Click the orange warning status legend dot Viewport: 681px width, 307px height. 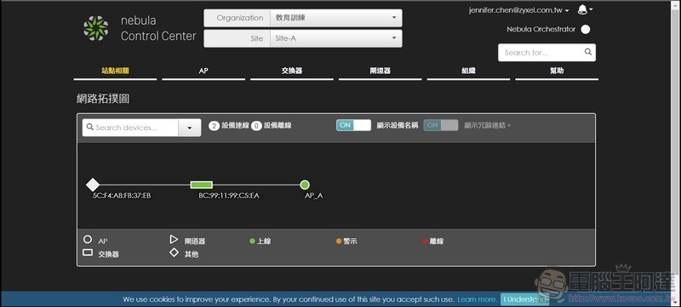click(x=339, y=241)
